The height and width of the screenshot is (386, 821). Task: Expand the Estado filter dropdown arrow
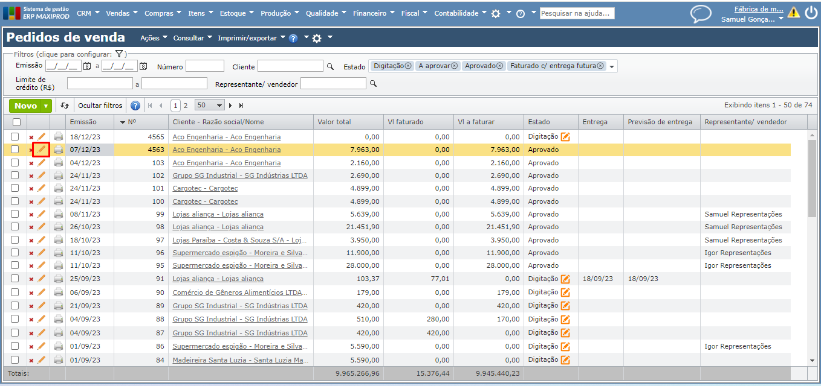coord(612,66)
